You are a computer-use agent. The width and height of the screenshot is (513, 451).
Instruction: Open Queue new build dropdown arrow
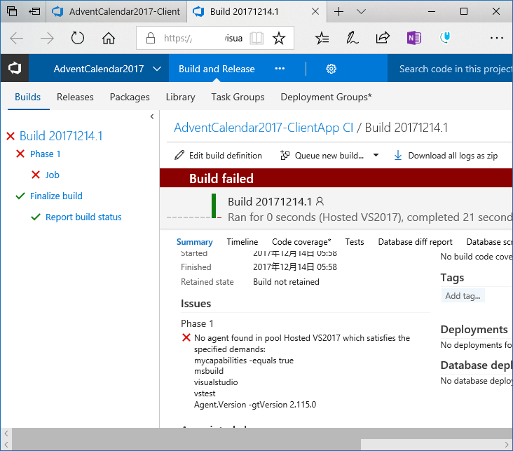(376, 155)
